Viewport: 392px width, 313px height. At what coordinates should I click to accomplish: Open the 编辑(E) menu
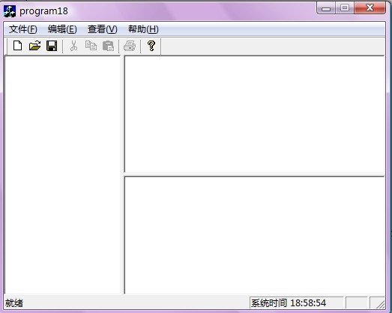[62, 29]
